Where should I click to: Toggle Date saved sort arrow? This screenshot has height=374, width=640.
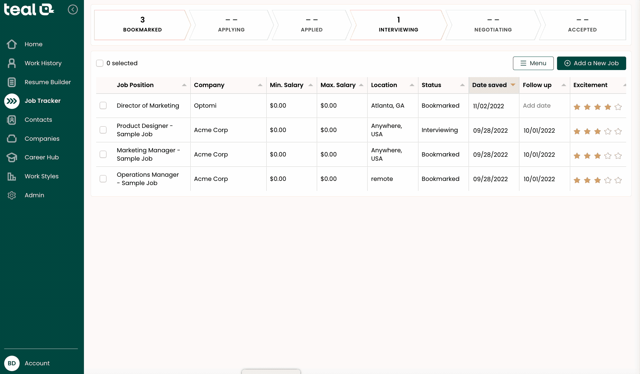click(513, 85)
